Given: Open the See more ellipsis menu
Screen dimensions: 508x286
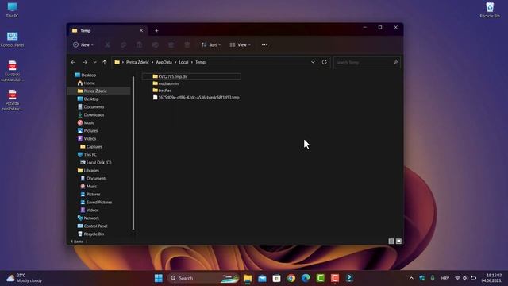Looking at the screenshot, I should (264, 44).
